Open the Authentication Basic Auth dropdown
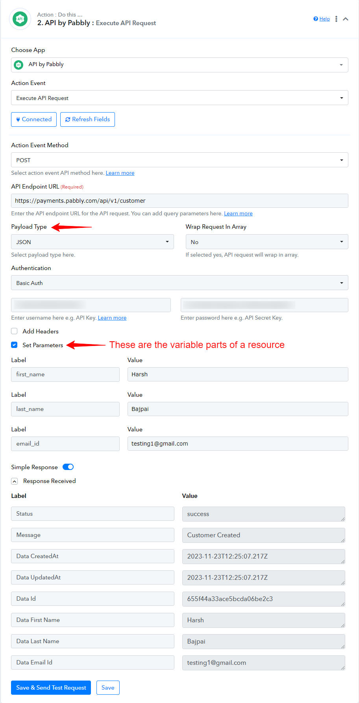The height and width of the screenshot is (703, 359). (x=179, y=283)
